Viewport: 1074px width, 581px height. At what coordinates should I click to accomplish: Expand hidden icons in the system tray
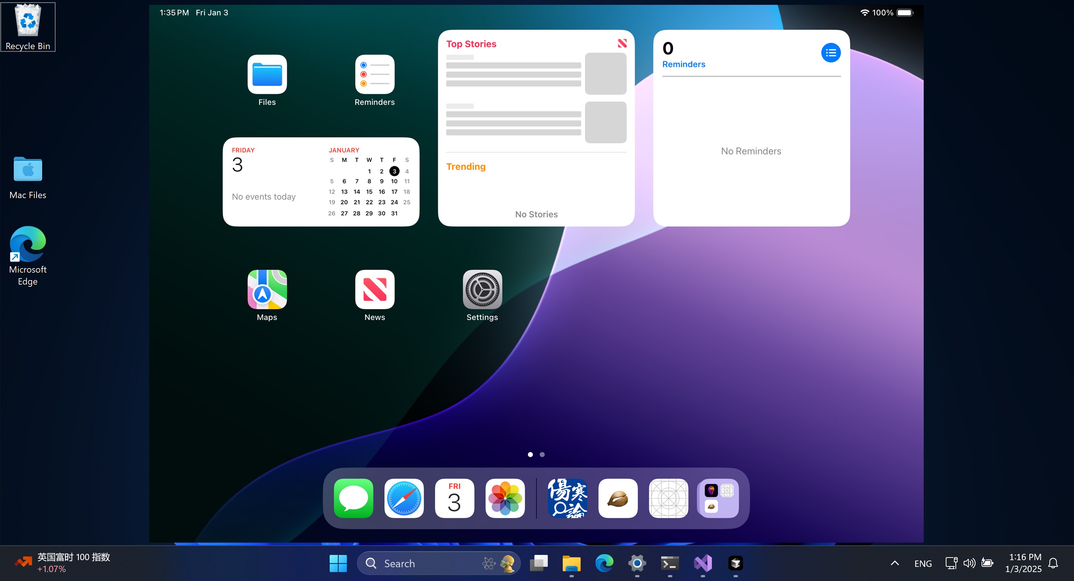pos(894,563)
